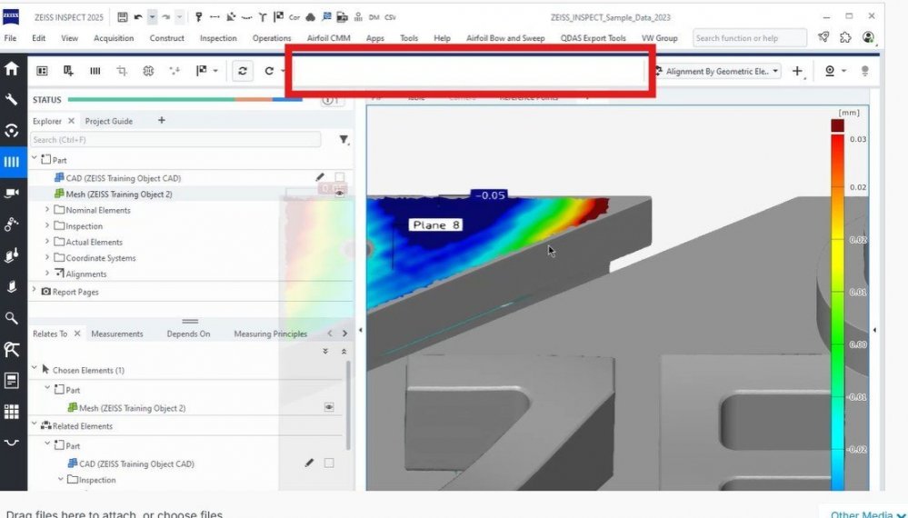
Task: Click the puzzle piece apps icon
Action: [845, 37]
